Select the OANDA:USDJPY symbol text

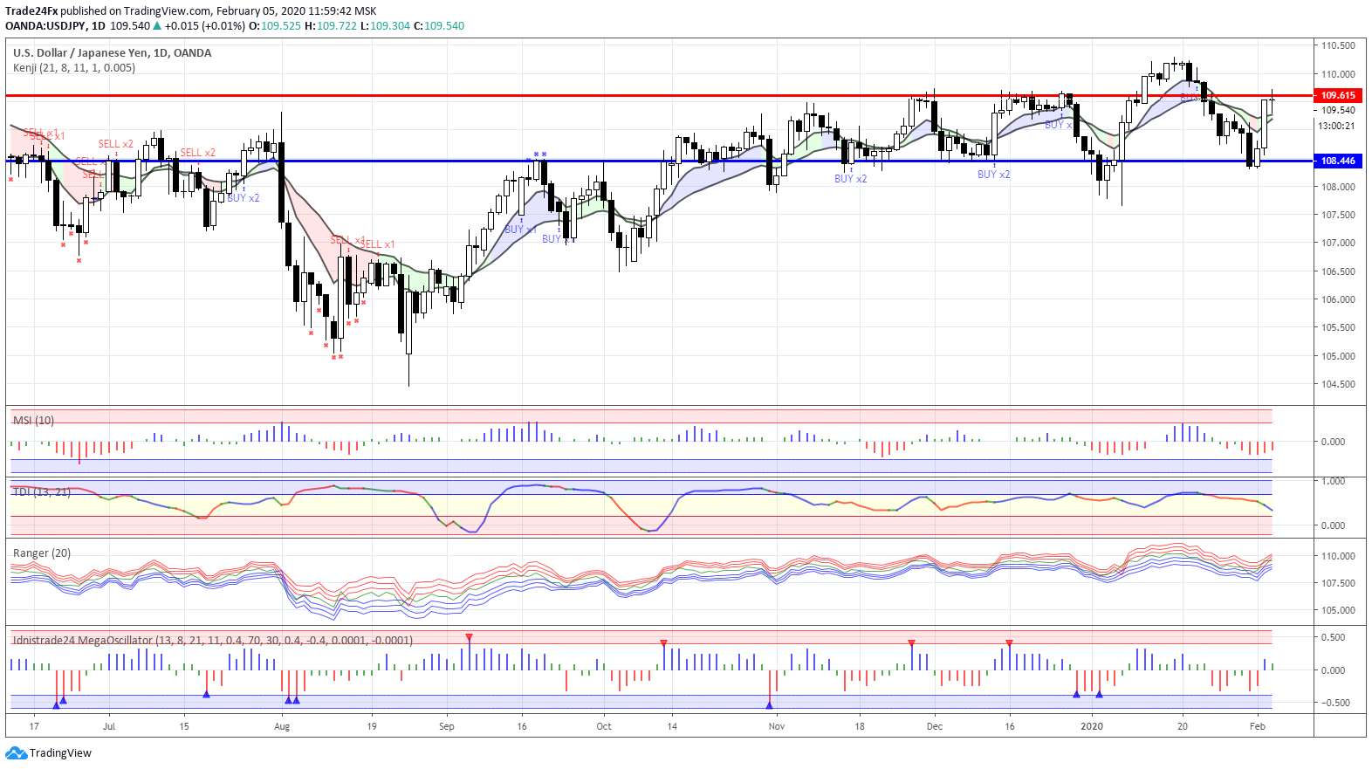point(46,25)
